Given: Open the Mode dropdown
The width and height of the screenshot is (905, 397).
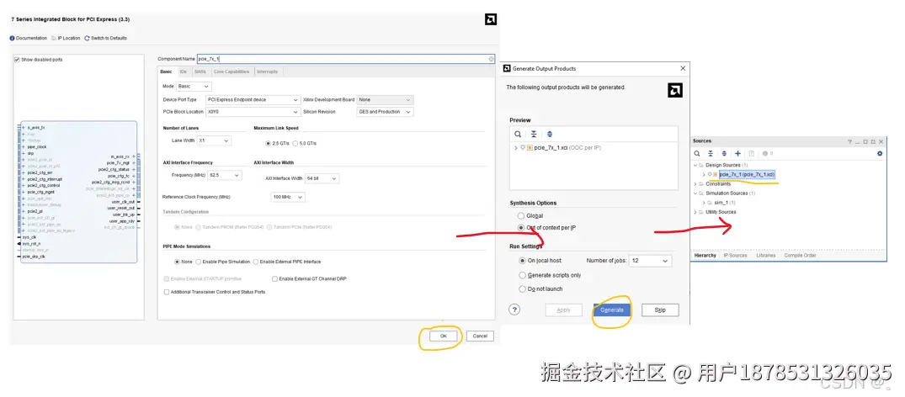Looking at the screenshot, I should click(x=194, y=86).
